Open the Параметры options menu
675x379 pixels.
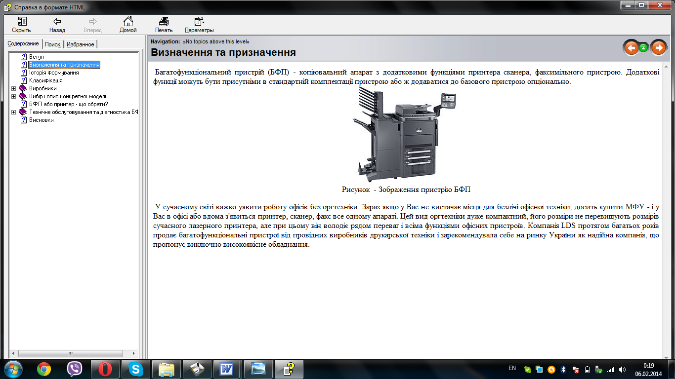coord(199,25)
